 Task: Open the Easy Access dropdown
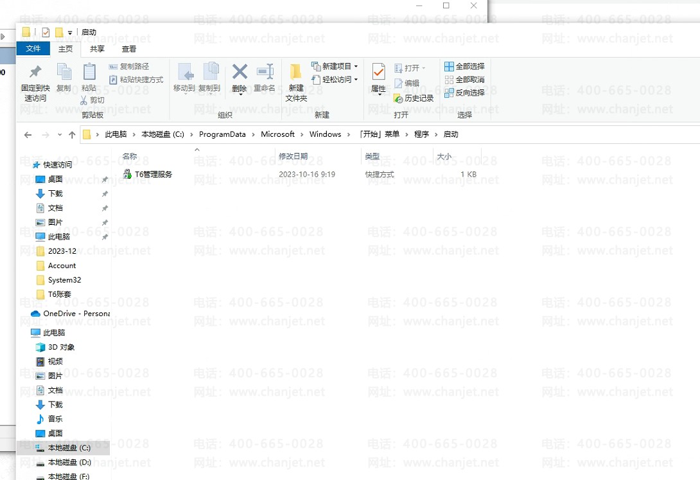point(335,80)
